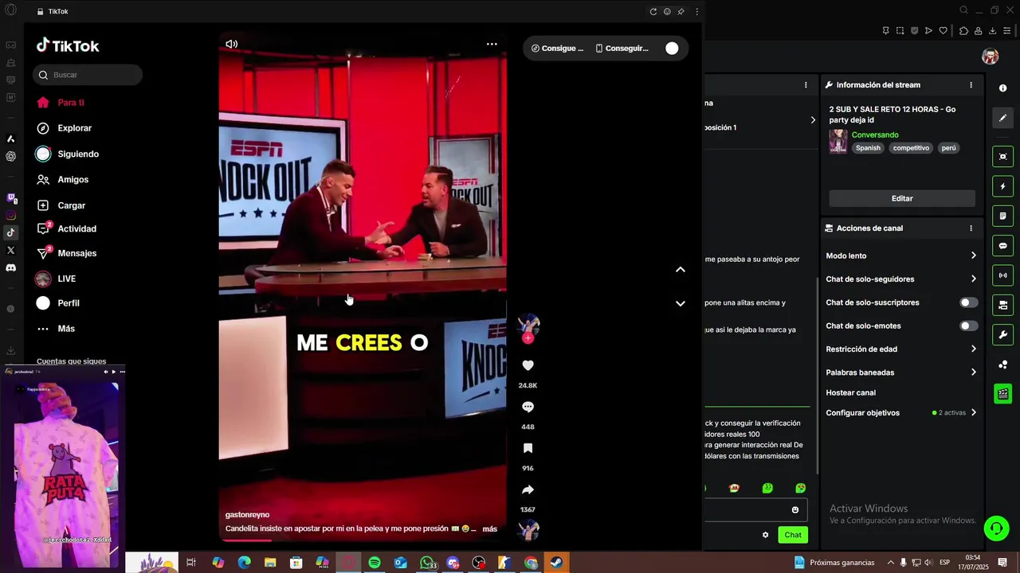The width and height of the screenshot is (1020, 573).
Task: Show hidden system tray icons
Action: (x=891, y=563)
